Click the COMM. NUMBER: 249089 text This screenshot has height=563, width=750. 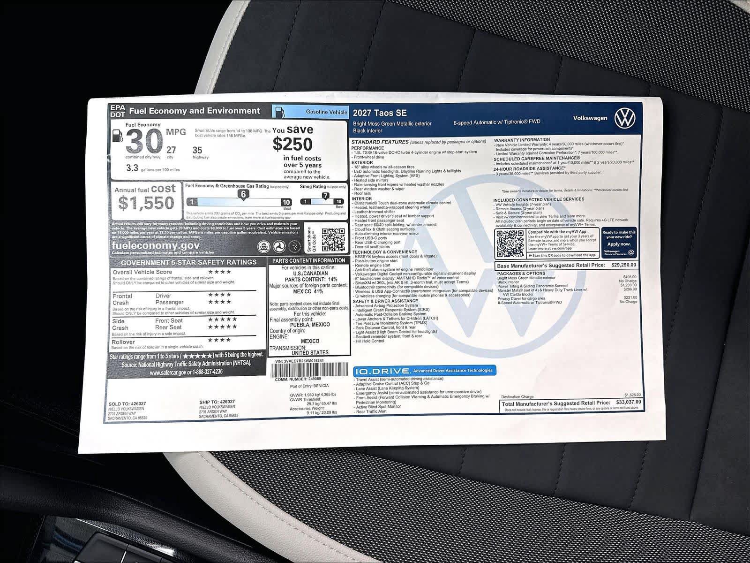click(298, 379)
